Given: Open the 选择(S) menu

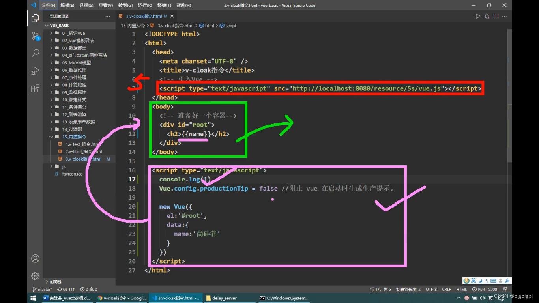Looking at the screenshot, I should 86,5.
